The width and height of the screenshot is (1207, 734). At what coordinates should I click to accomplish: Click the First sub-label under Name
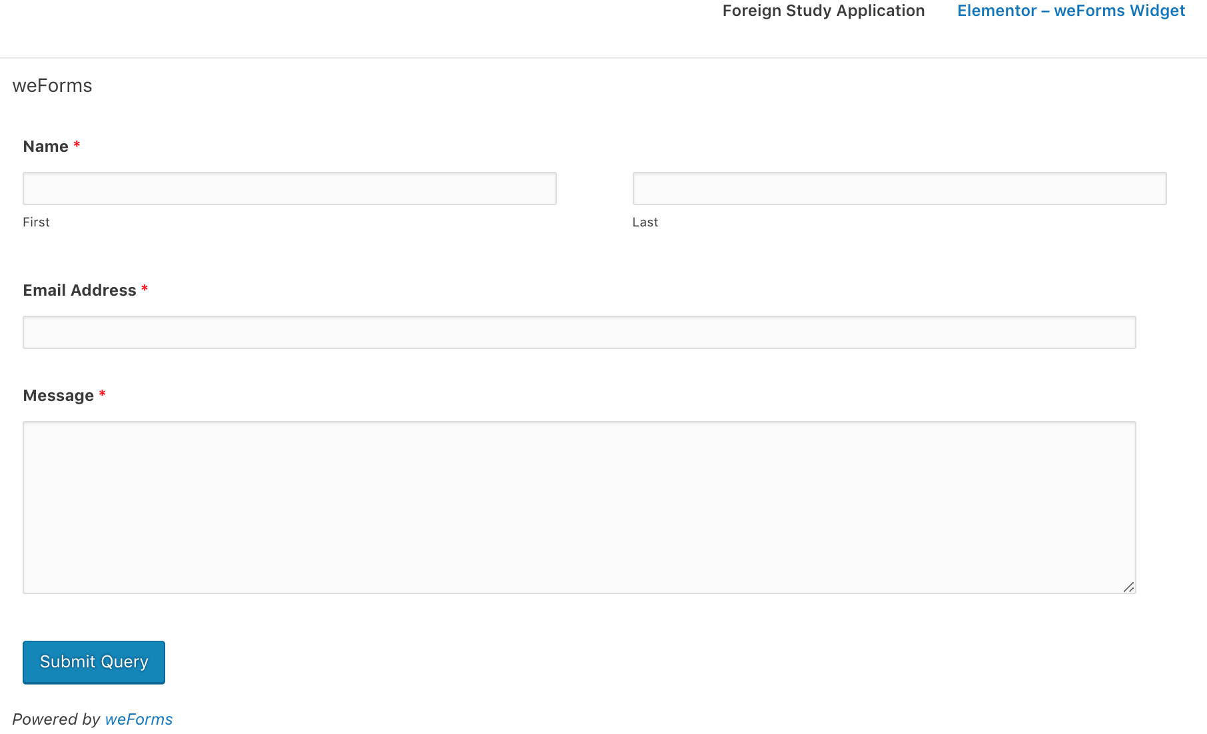(36, 222)
